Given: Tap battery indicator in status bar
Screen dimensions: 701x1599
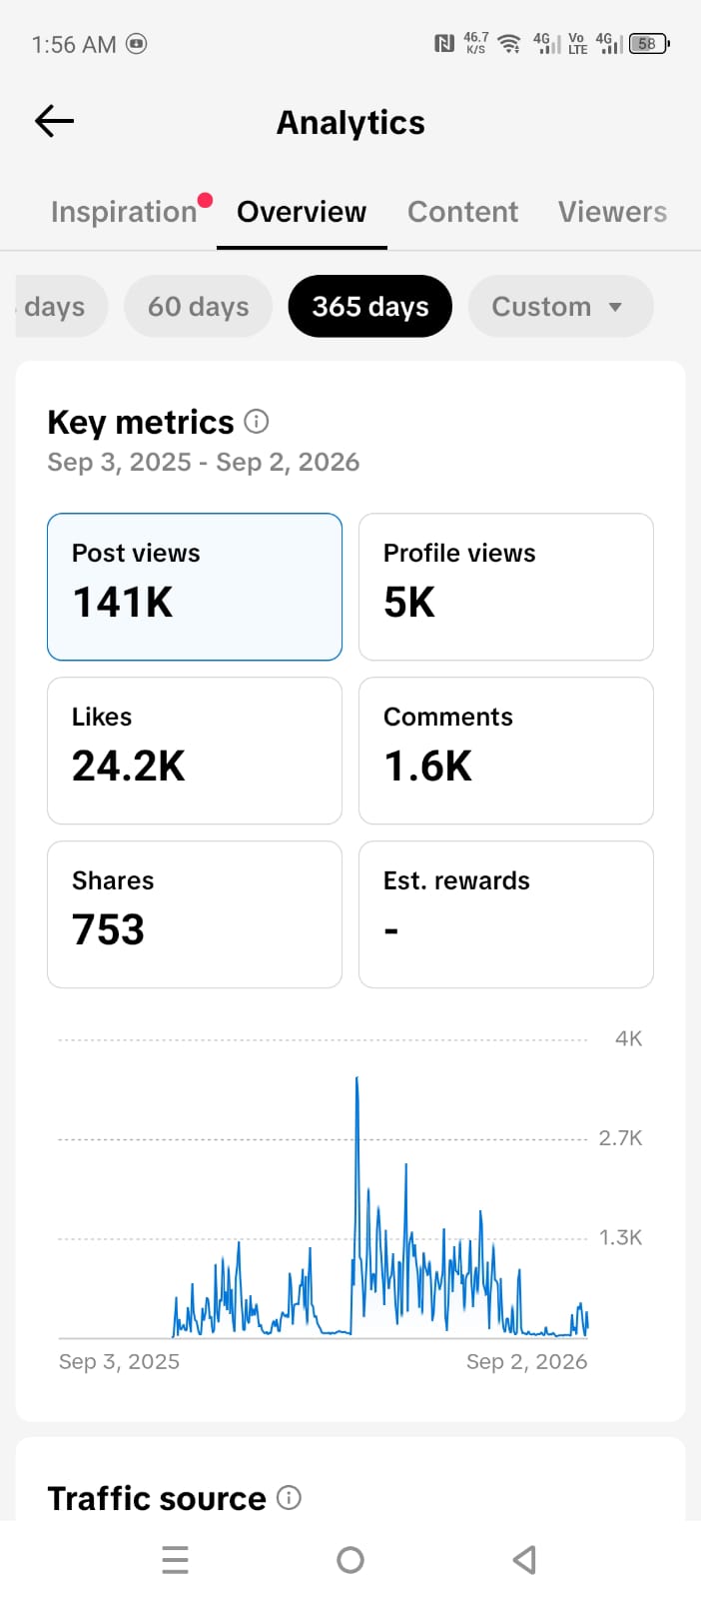Looking at the screenshot, I should (x=649, y=43).
